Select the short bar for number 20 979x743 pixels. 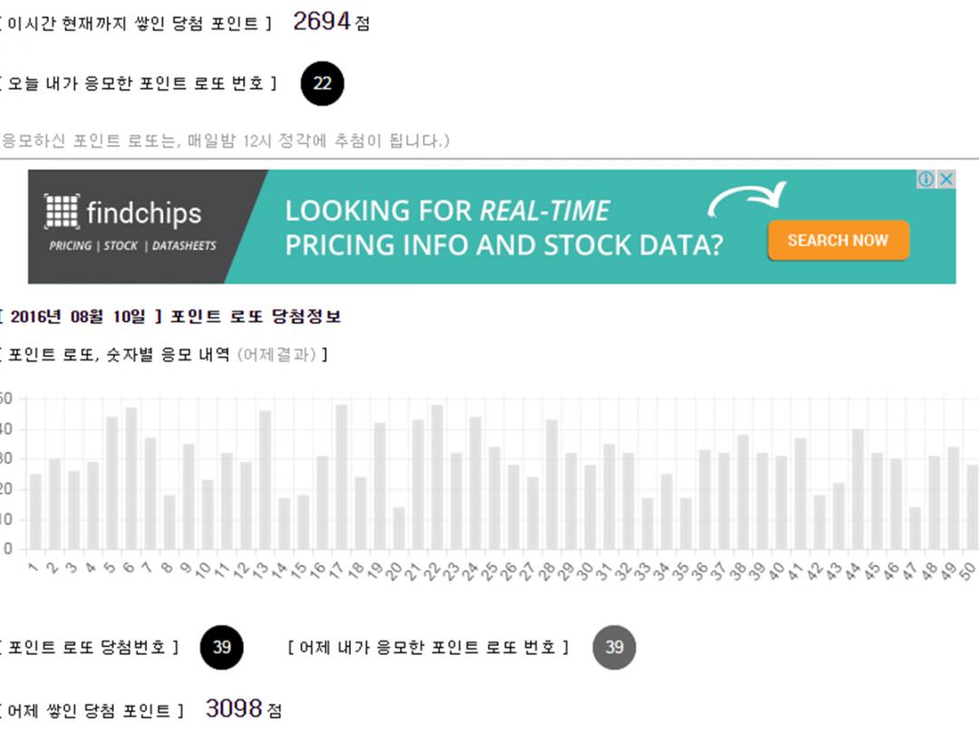[x=399, y=528]
